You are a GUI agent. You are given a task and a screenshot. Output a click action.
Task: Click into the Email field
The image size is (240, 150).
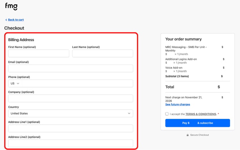click(71, 68)
